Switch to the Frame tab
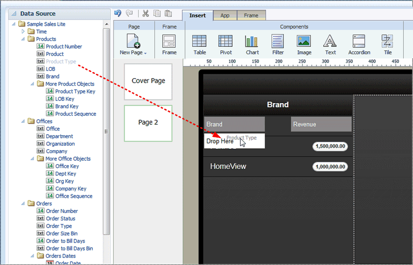The width and height of the screenshot is (413, 265). click(x=251, y=15)
